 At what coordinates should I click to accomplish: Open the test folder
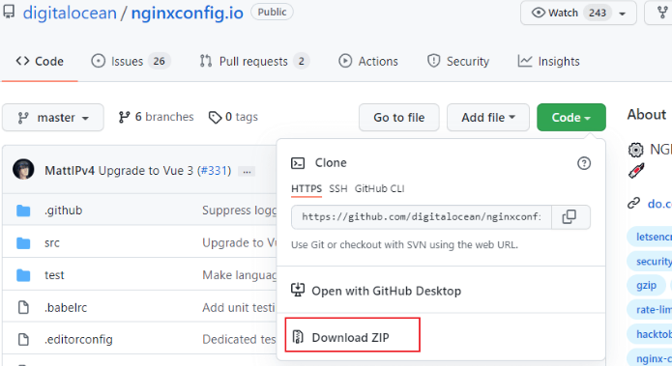(x=54, y=275)
